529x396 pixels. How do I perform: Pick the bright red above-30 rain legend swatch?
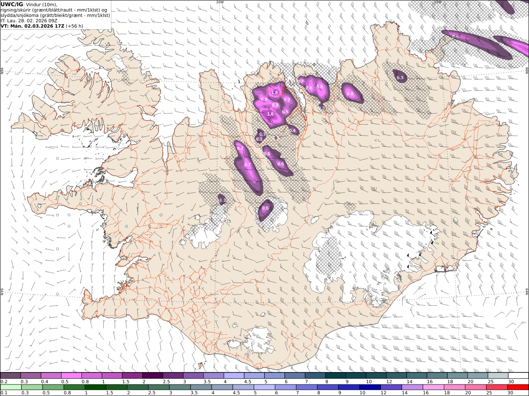pyautogui.click(x=518, y=387)
